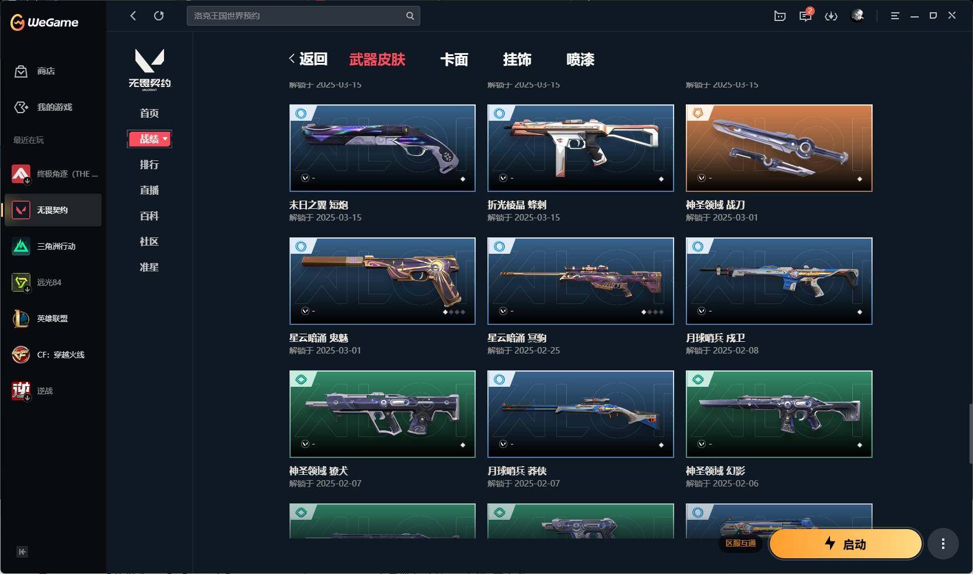Expand the 战绩 dropdown menu

(x=149, y=139)
